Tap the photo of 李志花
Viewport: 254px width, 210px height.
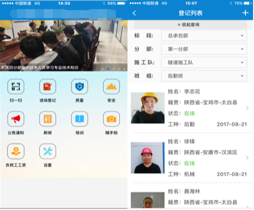[x=148, y=108]
